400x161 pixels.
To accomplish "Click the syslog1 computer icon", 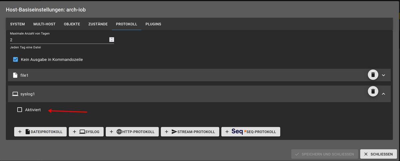I will (15, 94).
